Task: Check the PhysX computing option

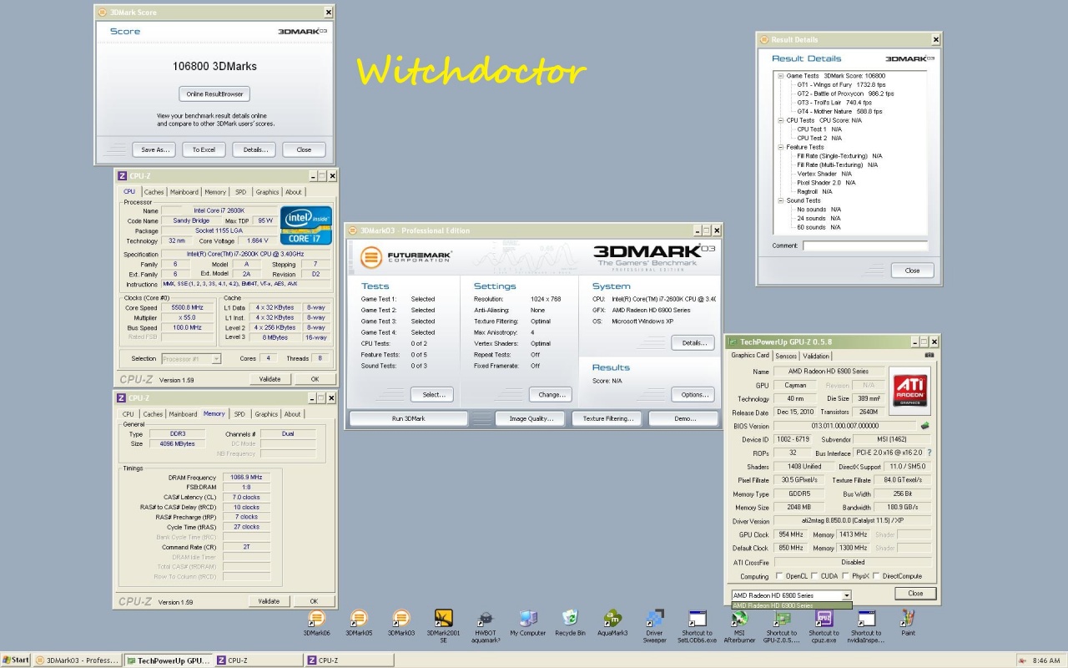Action: click(x=845, y=576)
